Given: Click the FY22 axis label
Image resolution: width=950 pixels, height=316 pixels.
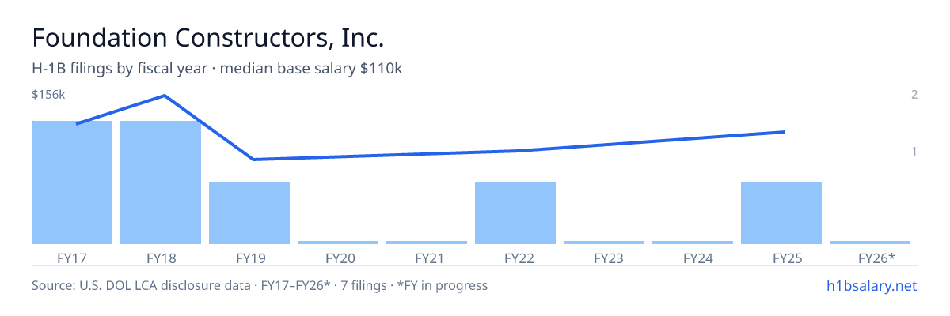Looking at the screenshot, I should 515,258.
